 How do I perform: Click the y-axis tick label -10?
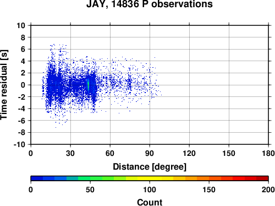(x=19, y=144)
